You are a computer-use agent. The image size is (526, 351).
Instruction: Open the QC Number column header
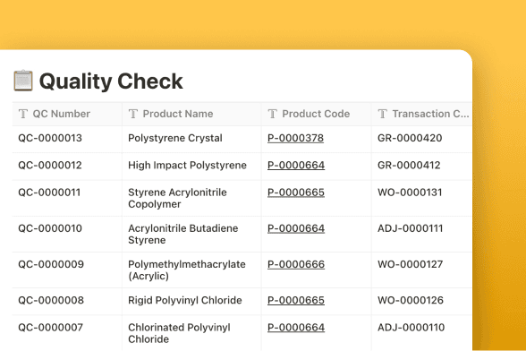click(x=67, y=114)
